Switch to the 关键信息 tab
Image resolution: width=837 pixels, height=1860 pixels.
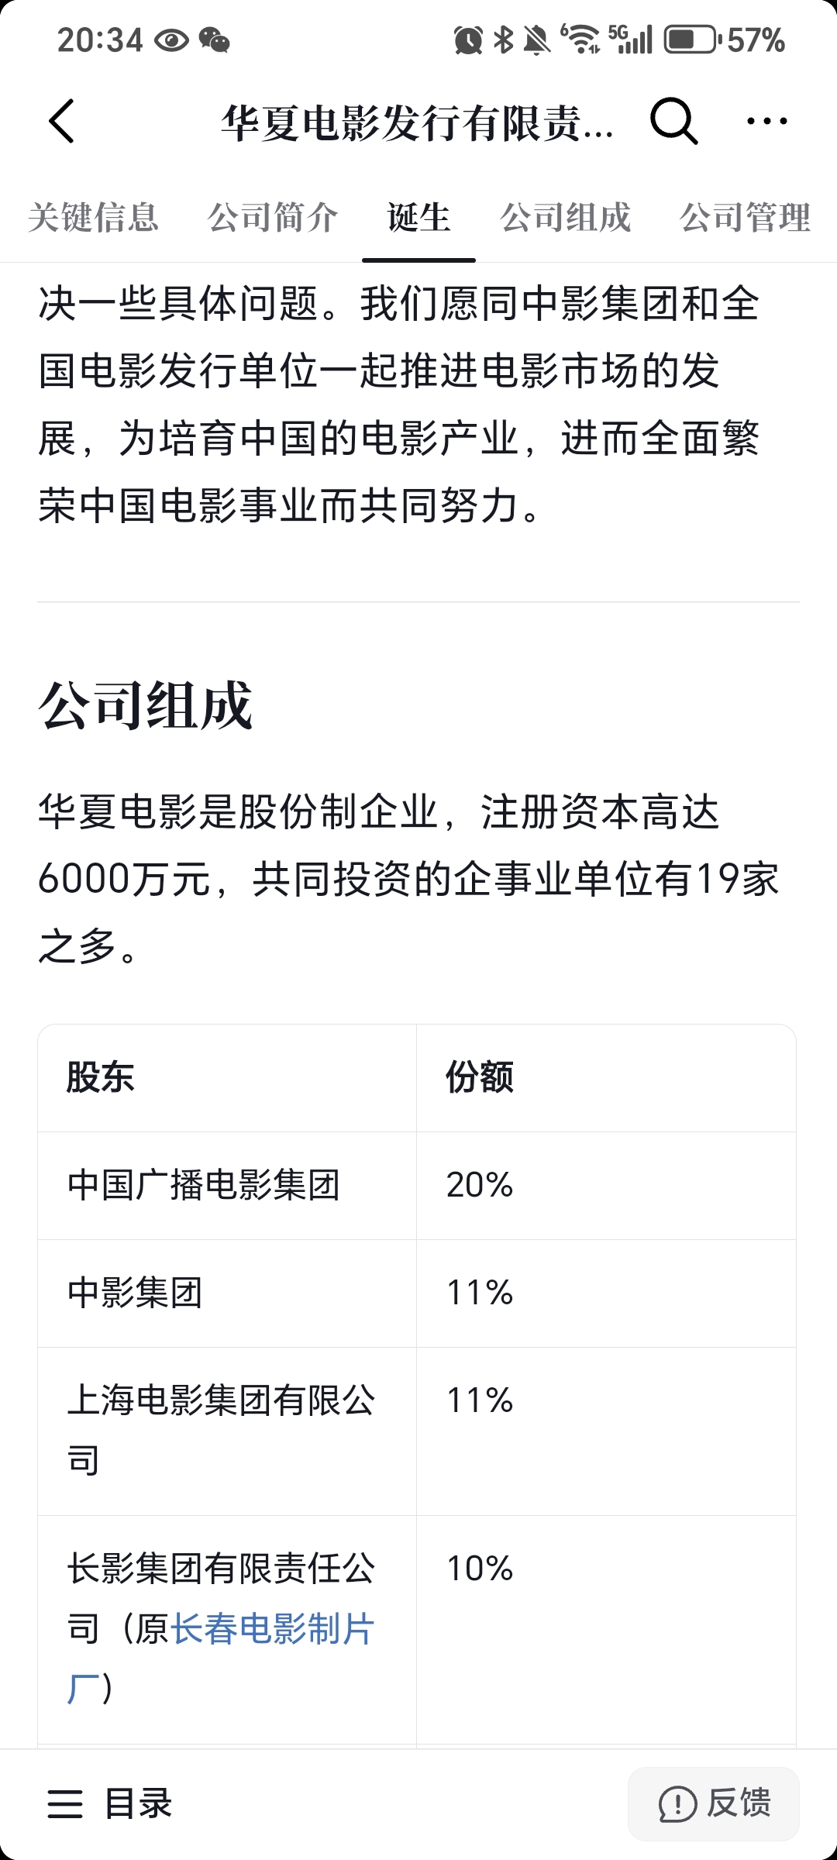[93, 217]
